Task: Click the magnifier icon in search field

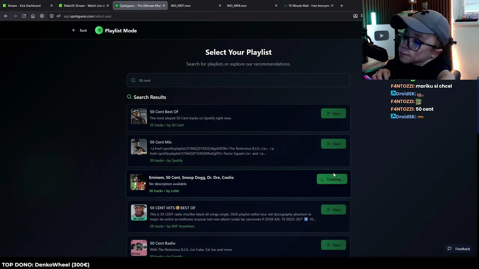Action: (x=133, y=80)
